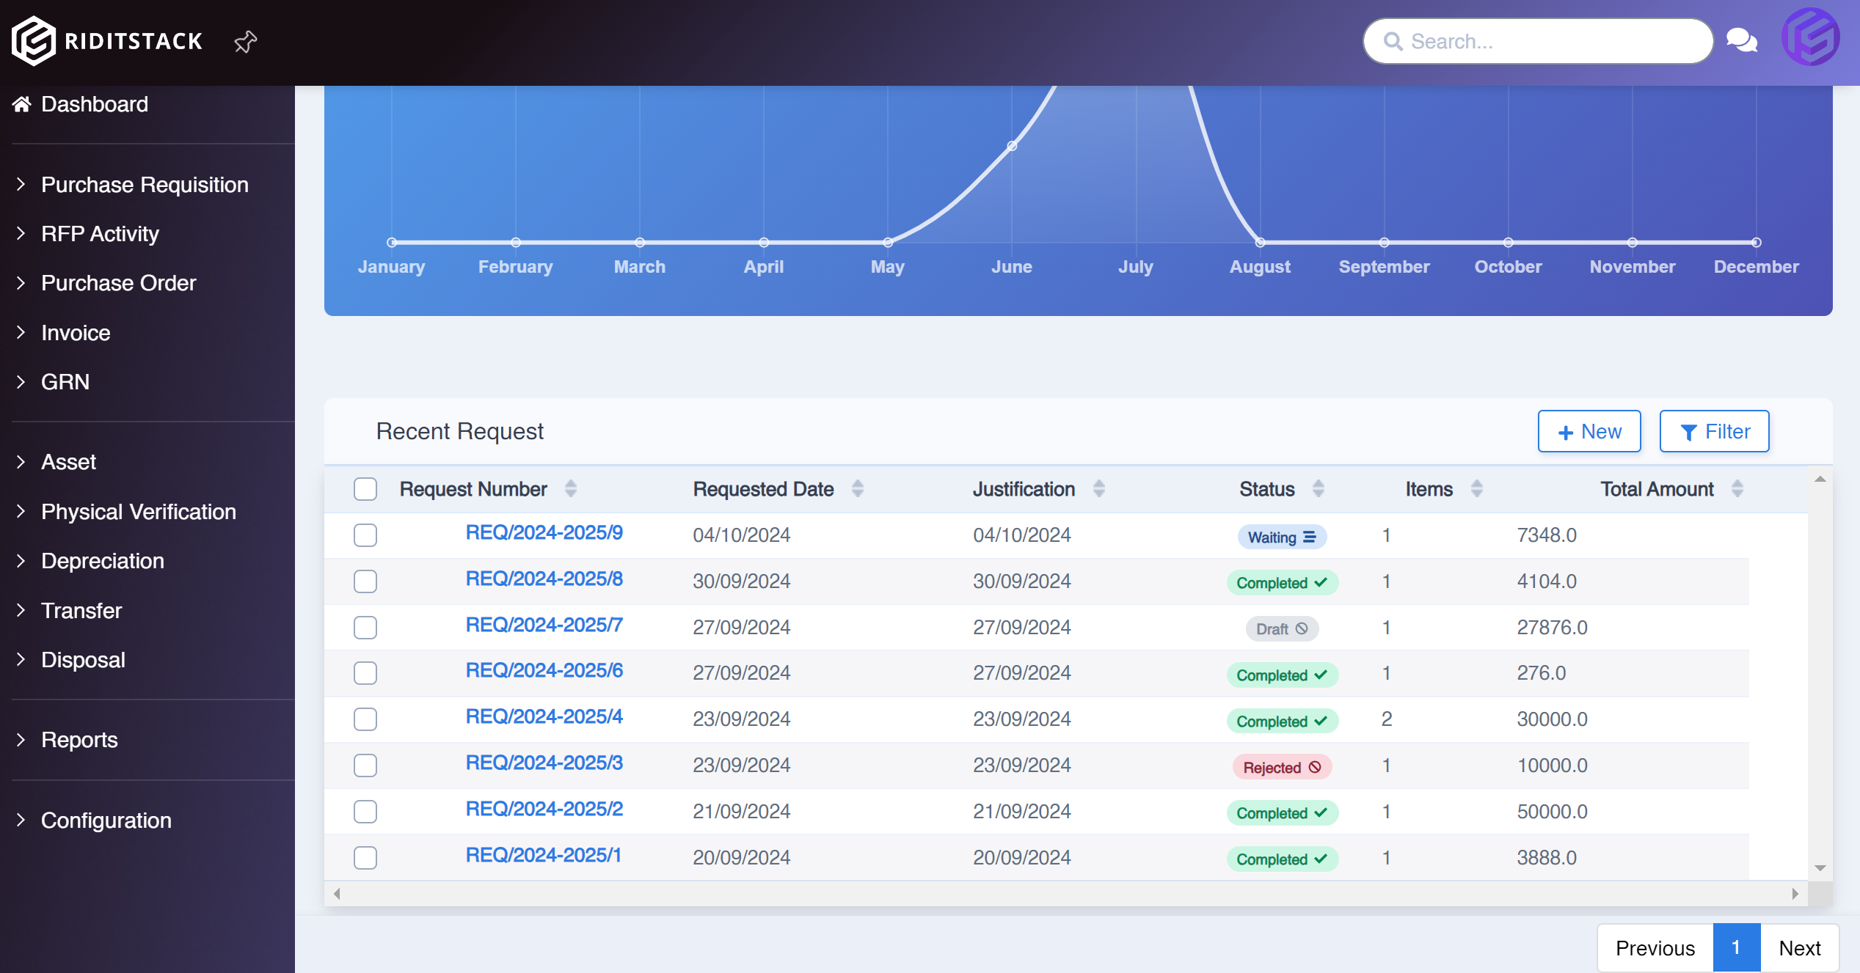Sort by Total Amount column arrows
This screenshot has height=973, width=1860.
click(x=1737, y=489)
